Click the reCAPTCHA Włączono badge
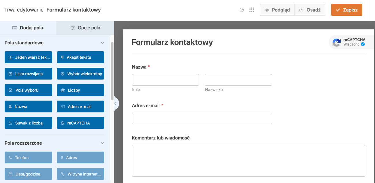Screen dimensions: 375x183 pyautogui.click(x=349, y=42)
